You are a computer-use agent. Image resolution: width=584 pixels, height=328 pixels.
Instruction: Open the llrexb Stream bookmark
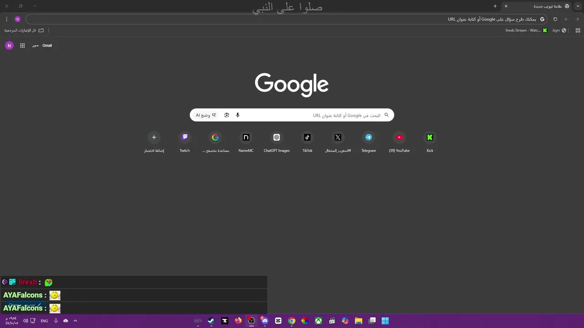pyautogui.click(x=526, y=31)
